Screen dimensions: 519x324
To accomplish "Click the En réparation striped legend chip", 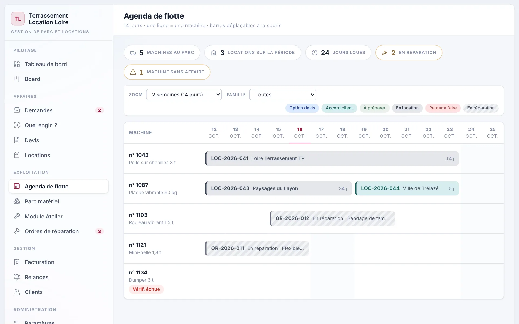I will click(x=481, y=108).
